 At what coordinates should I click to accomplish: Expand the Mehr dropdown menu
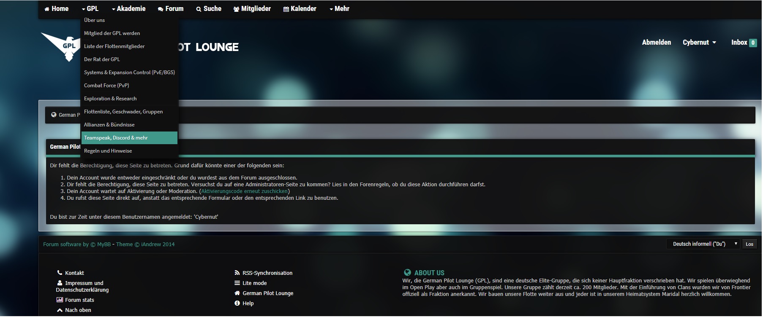[x=339, y=9]
